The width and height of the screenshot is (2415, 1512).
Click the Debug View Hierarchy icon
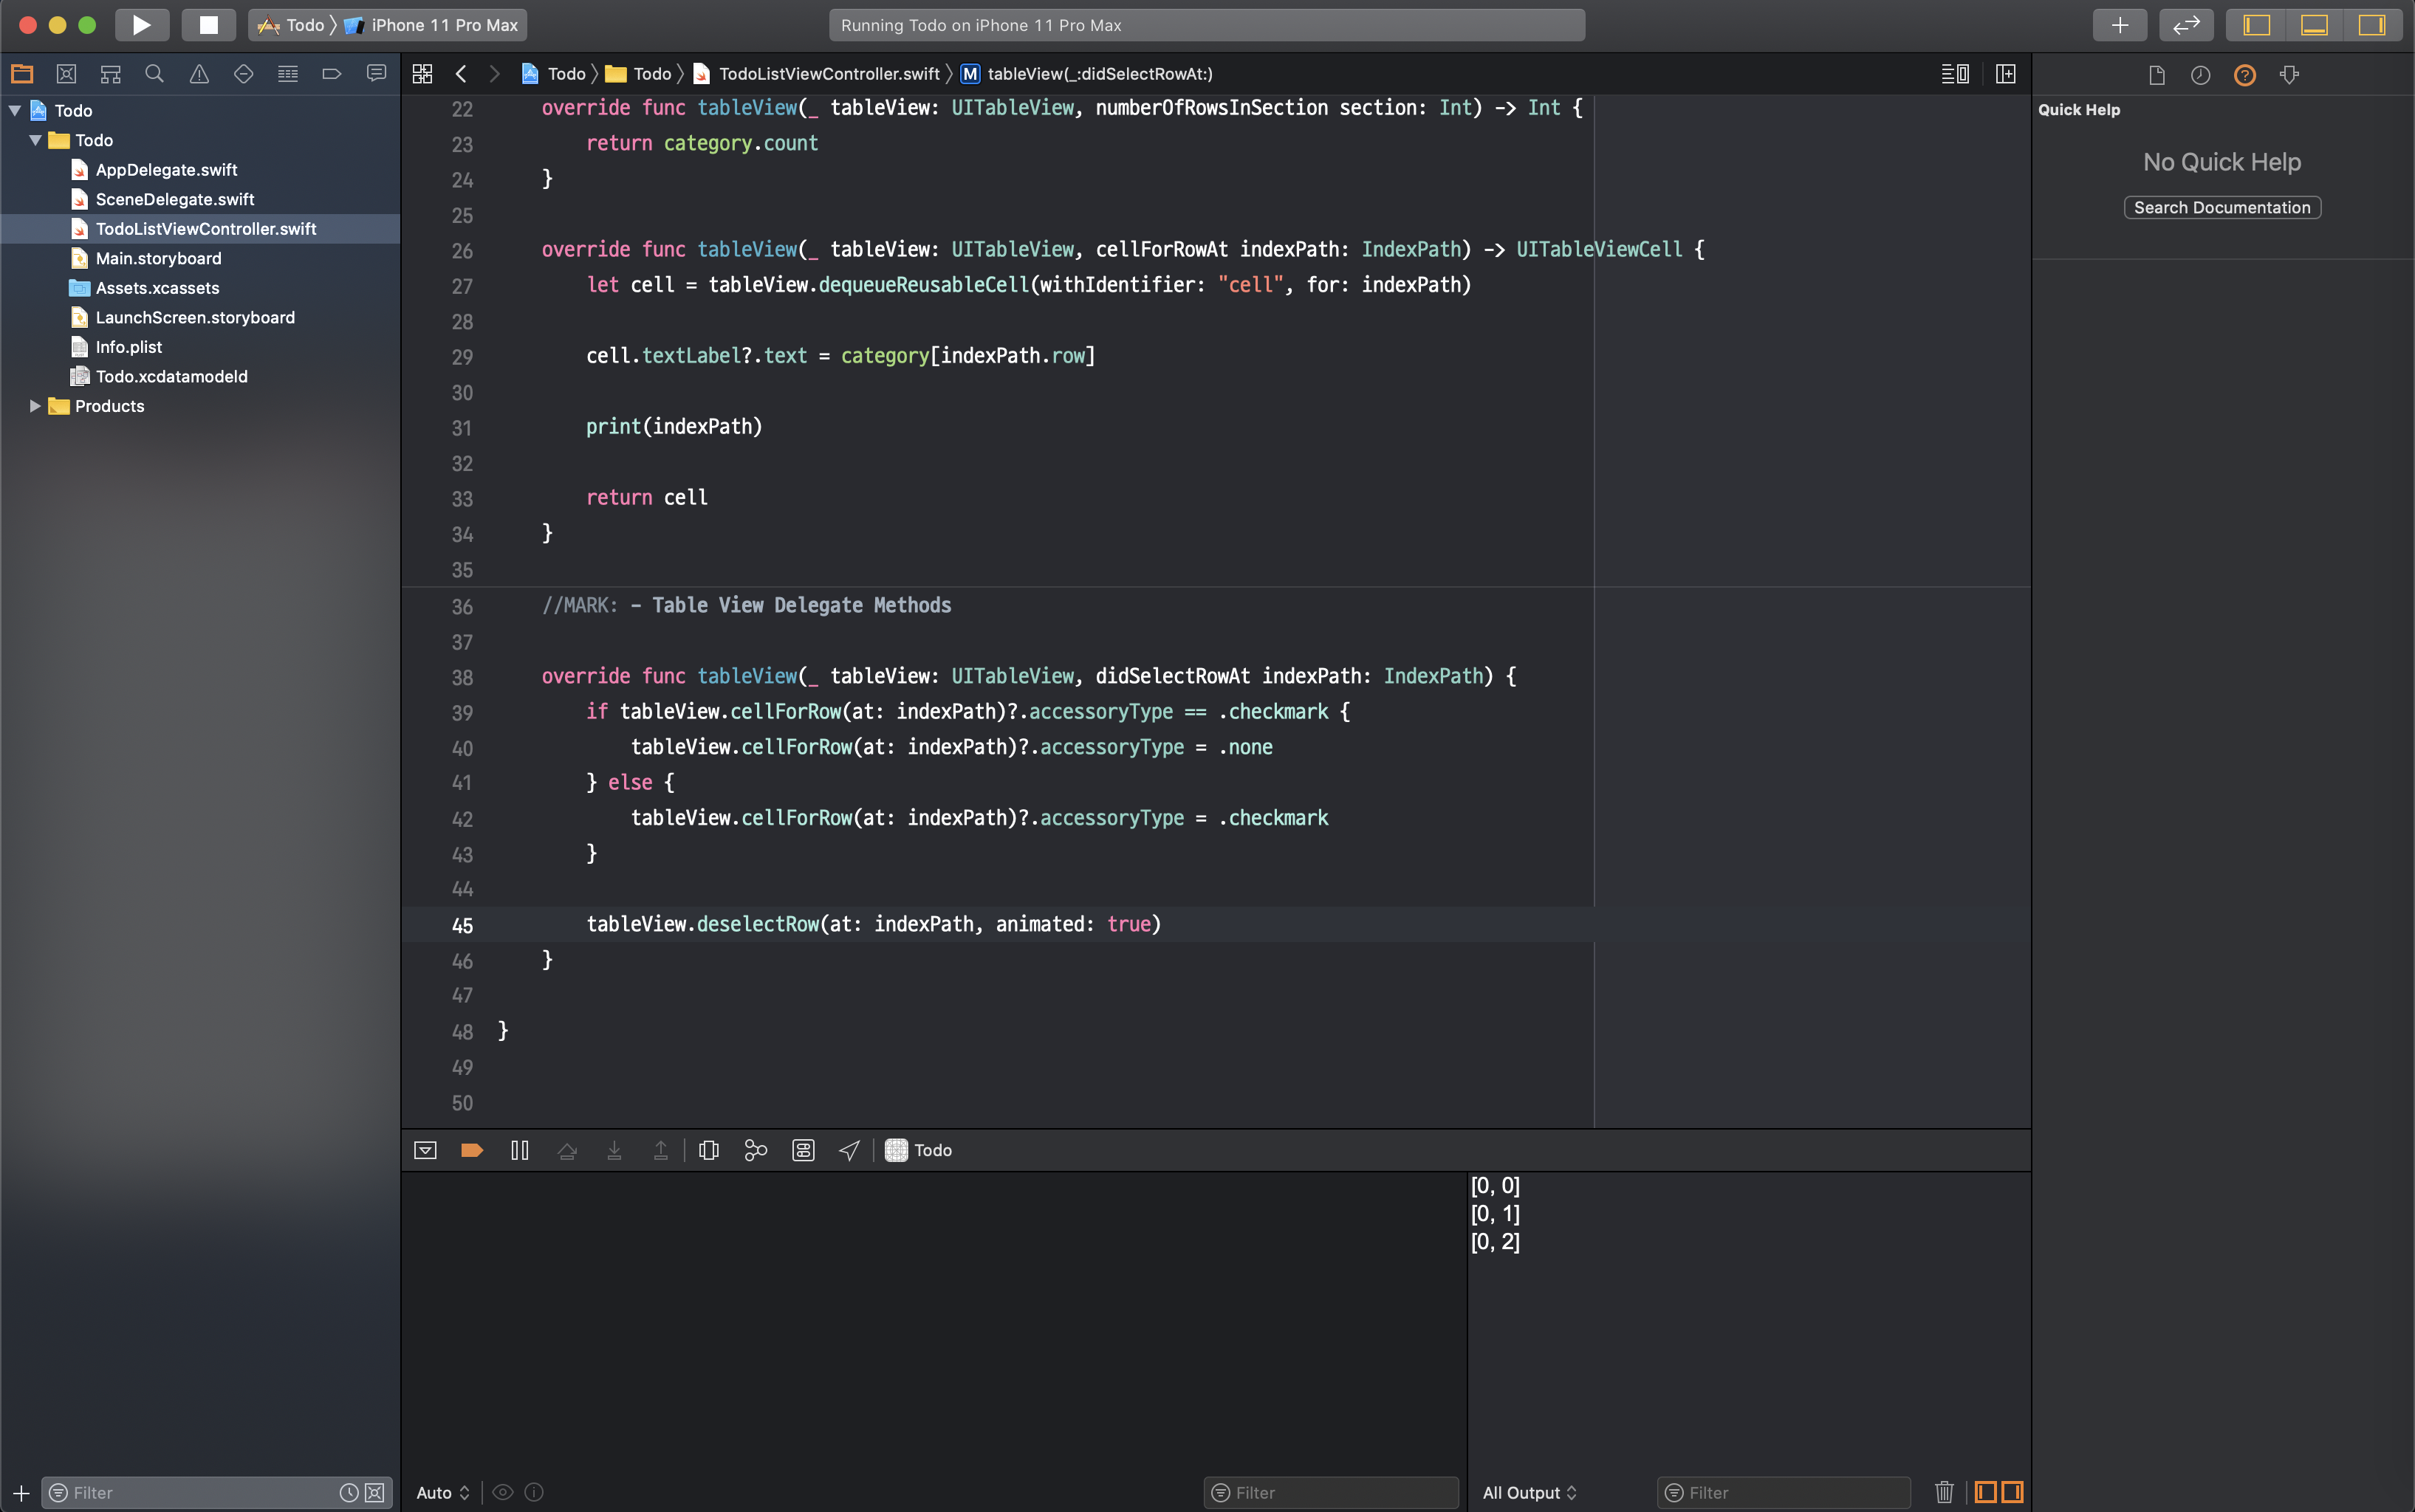pyautogui.click(x=708, y=1150)
